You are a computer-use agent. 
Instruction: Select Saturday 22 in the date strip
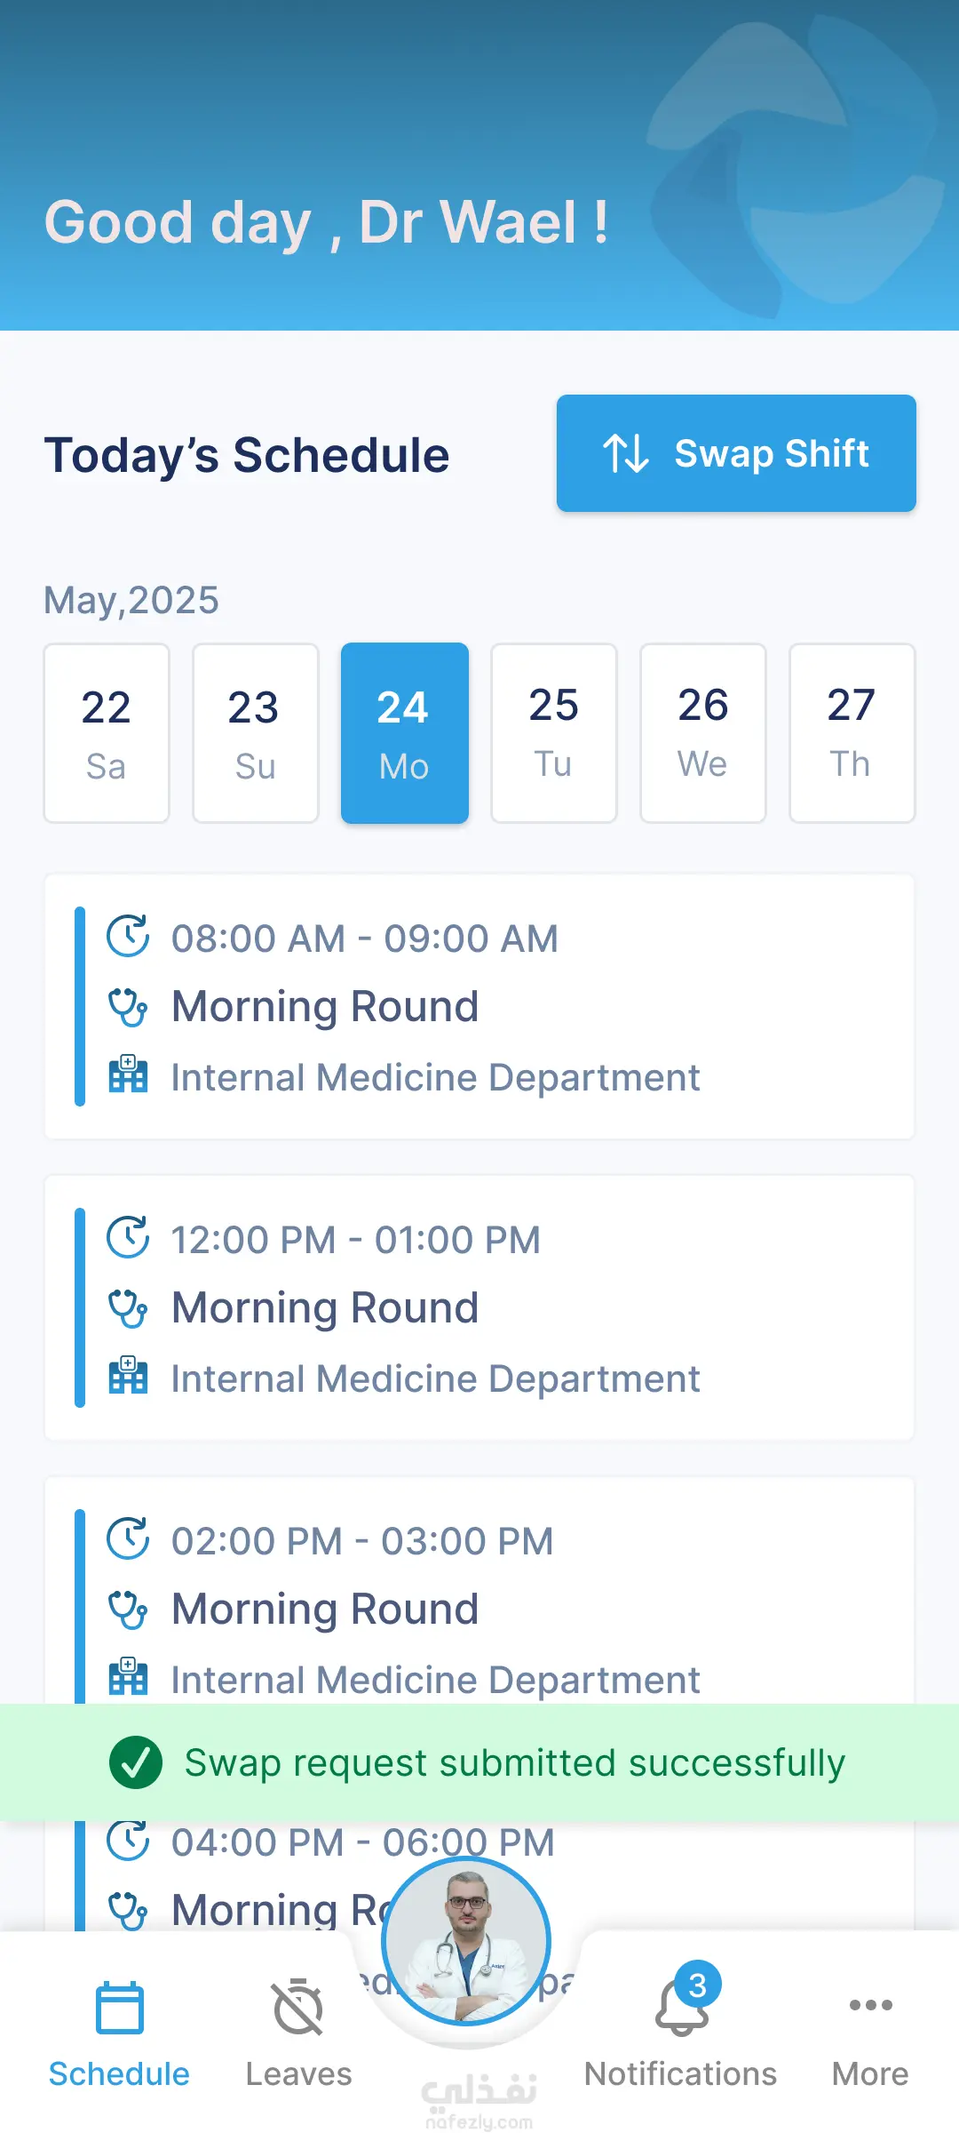pyautogui.click(x=107, y=733)
